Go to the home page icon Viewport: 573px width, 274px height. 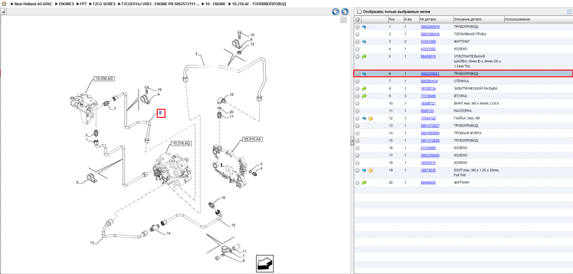click(4, 3)
